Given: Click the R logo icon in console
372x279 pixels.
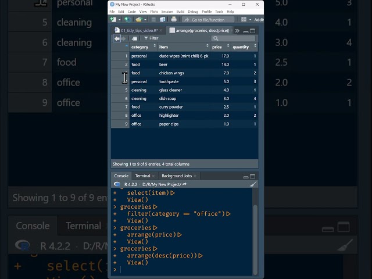Looking at the screenshot, I should click(117, 184).
